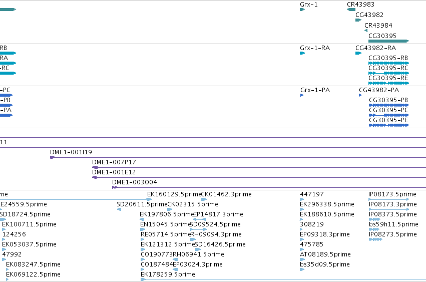Image resolution: width=426 pixels, height=282 pixels.
Task: Open the Grx-1-RA transcript label
Action: click(x=315, y=48)
